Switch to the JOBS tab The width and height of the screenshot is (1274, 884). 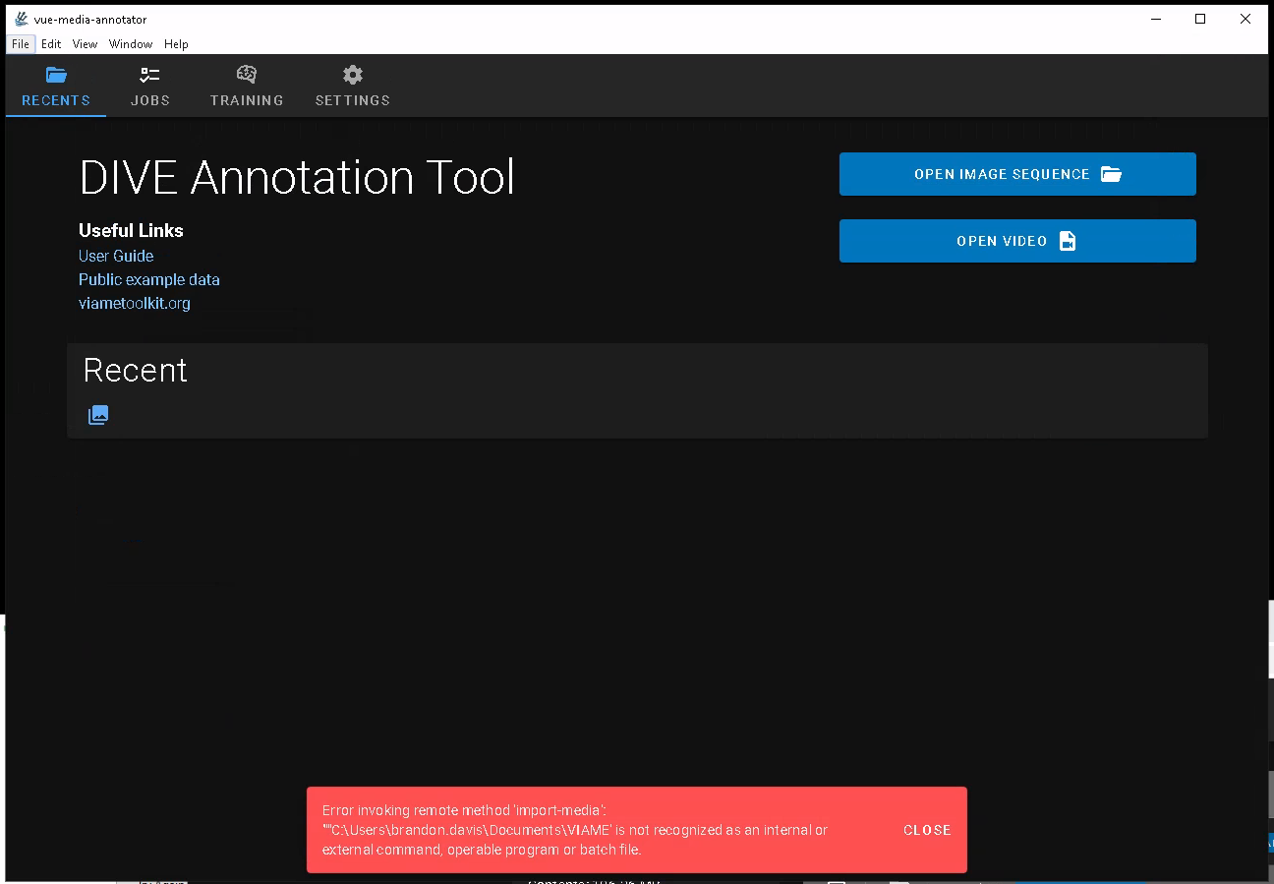[x=149, y=99]
